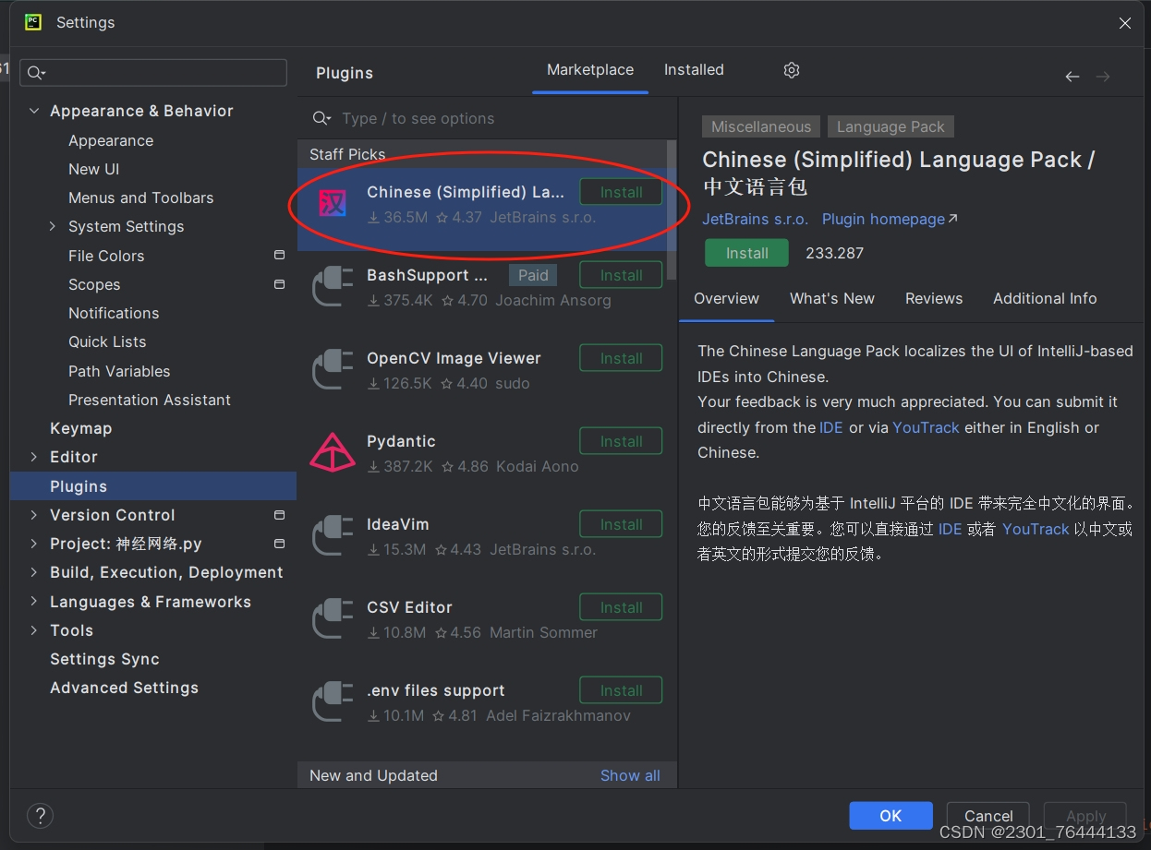Screen dimensions: 1151x850
Task: Open Advanced Settings page
Action: 124,688
